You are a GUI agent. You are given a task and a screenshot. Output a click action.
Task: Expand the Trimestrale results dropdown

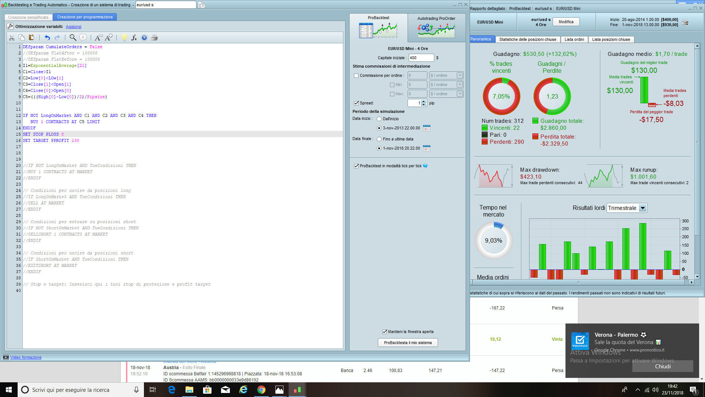[643, 208]
